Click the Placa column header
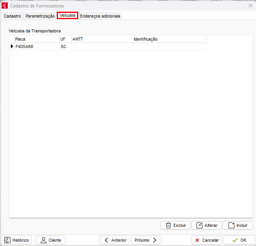 click(x=36, y=39)
